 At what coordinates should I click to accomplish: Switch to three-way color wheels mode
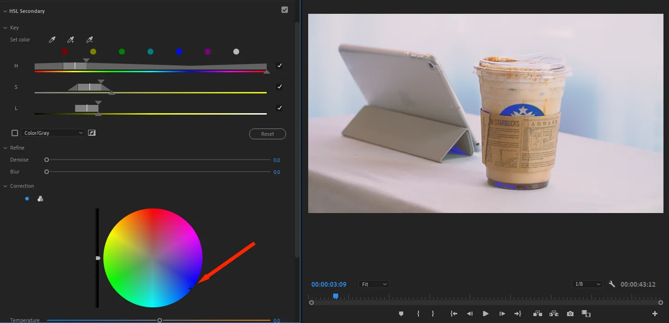pos(40,199)
